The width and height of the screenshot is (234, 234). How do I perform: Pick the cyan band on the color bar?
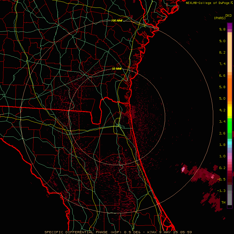[x=230, y=143]
